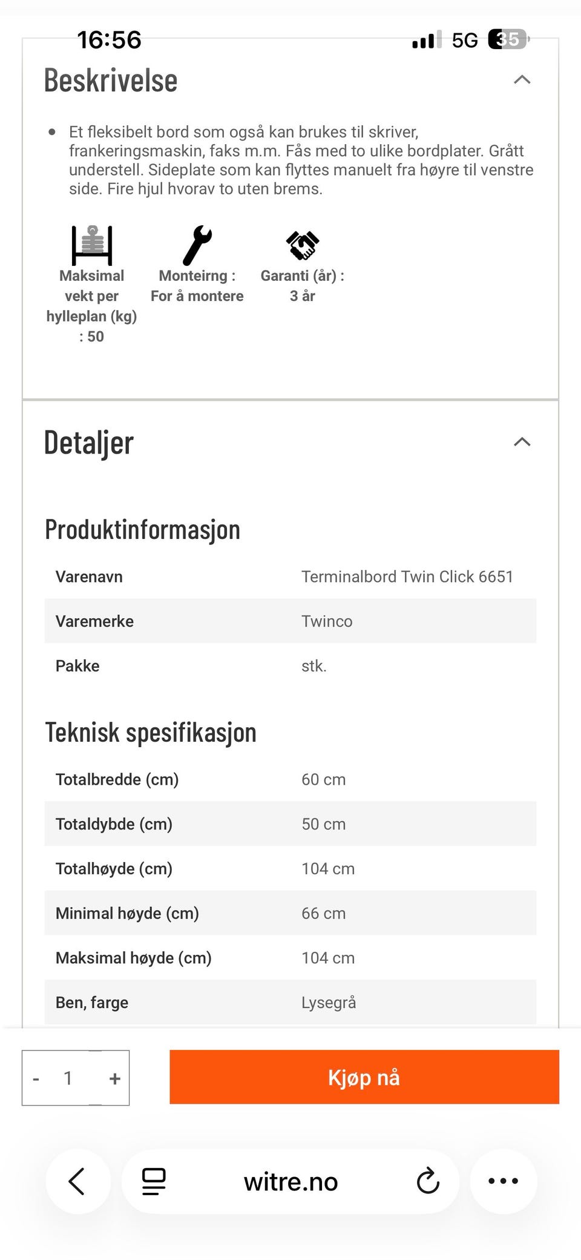
Task: Click the quantity input field
Action: click(68, 1078)
